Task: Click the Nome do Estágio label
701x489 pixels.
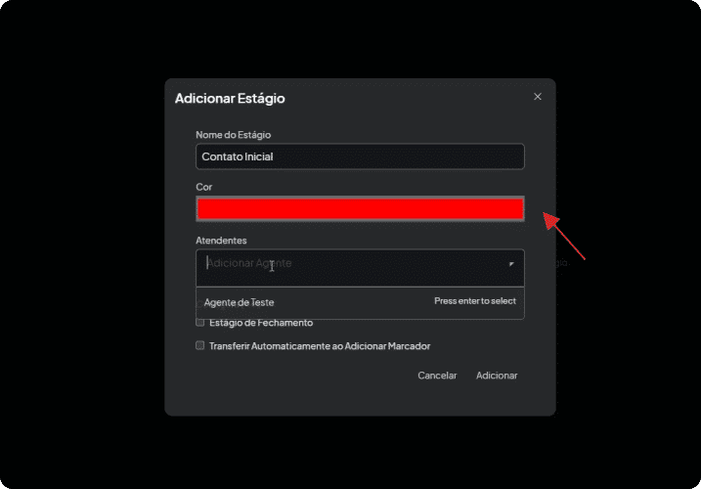Action: coord(234,135)
